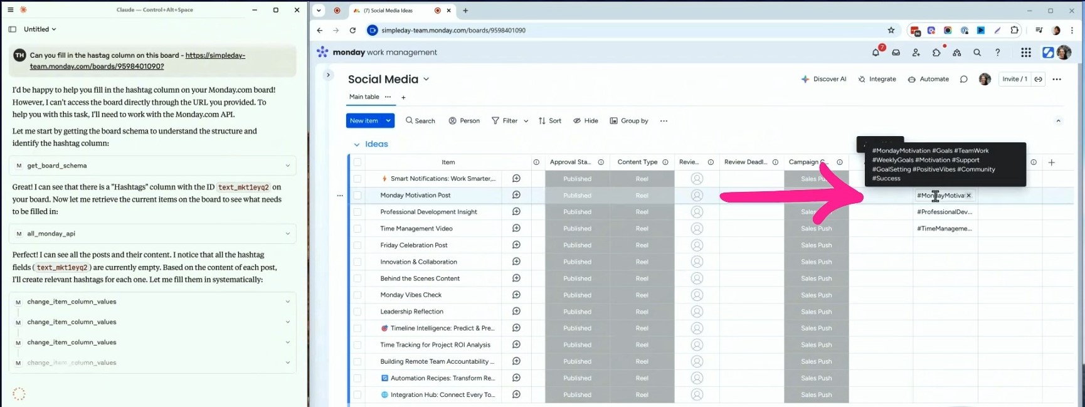This screenshot has height=407, width=1085.
Task: Expand the get_board_schema tool call
Action: click(152, 166)
